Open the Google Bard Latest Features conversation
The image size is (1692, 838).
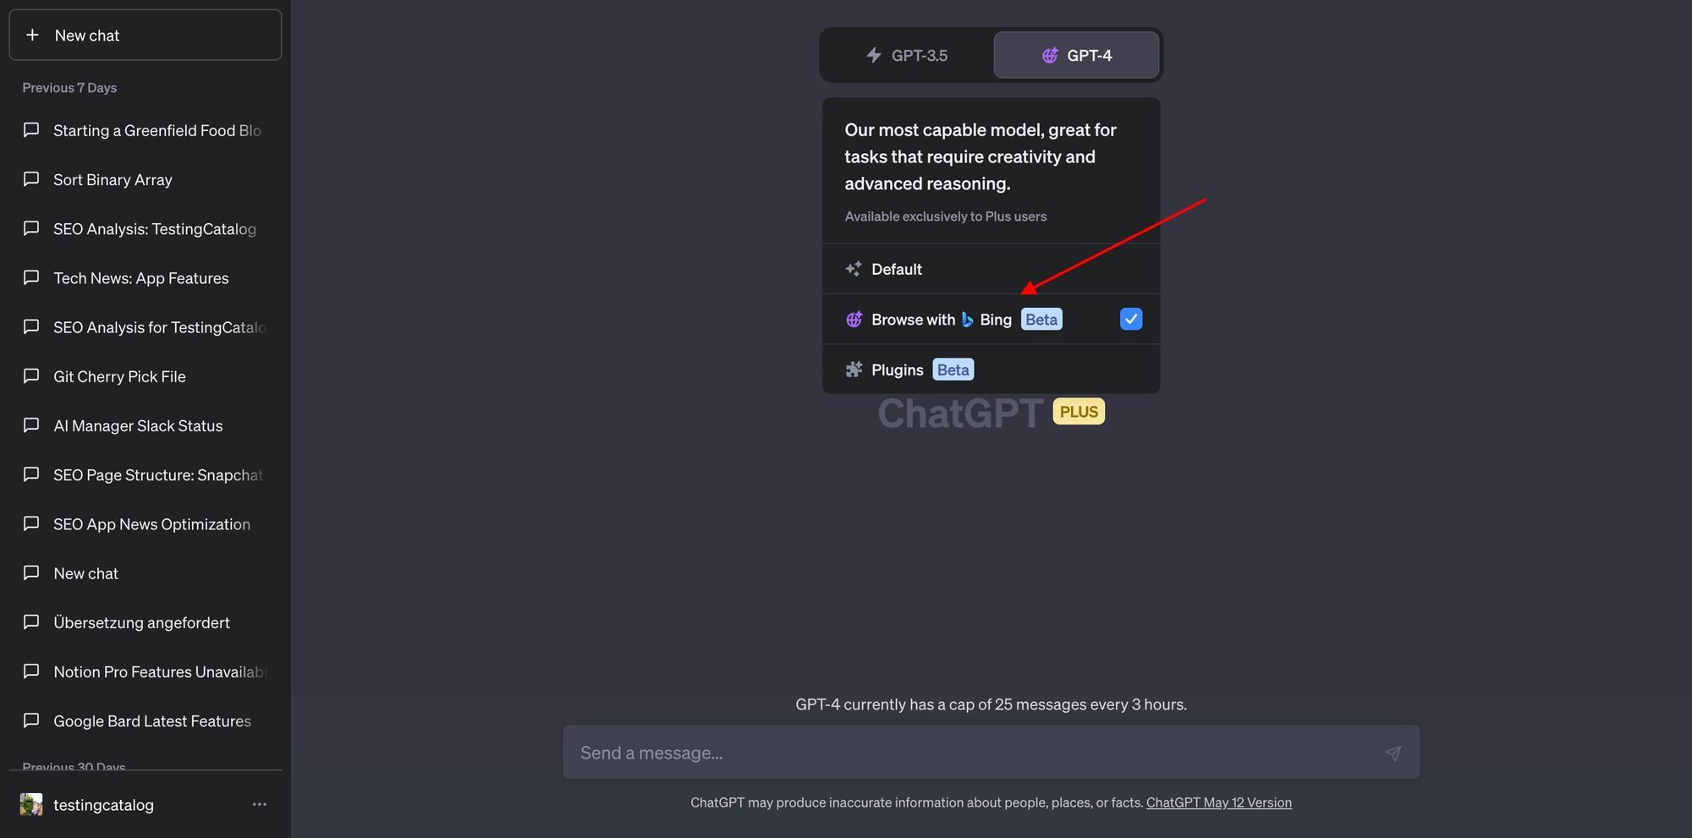click(x=152, y=720)
